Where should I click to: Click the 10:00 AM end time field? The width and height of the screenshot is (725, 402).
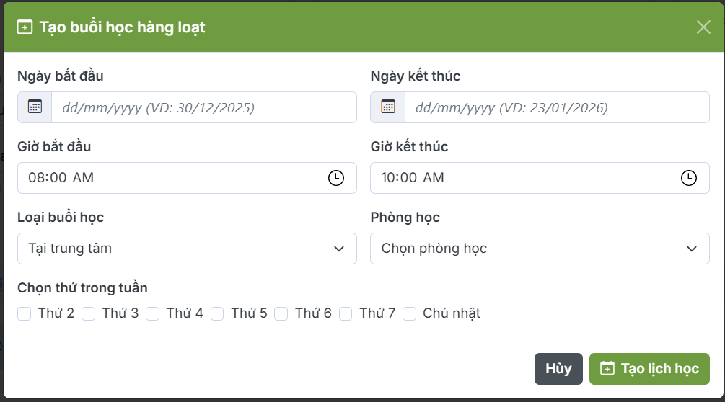(x=526, y=178)
